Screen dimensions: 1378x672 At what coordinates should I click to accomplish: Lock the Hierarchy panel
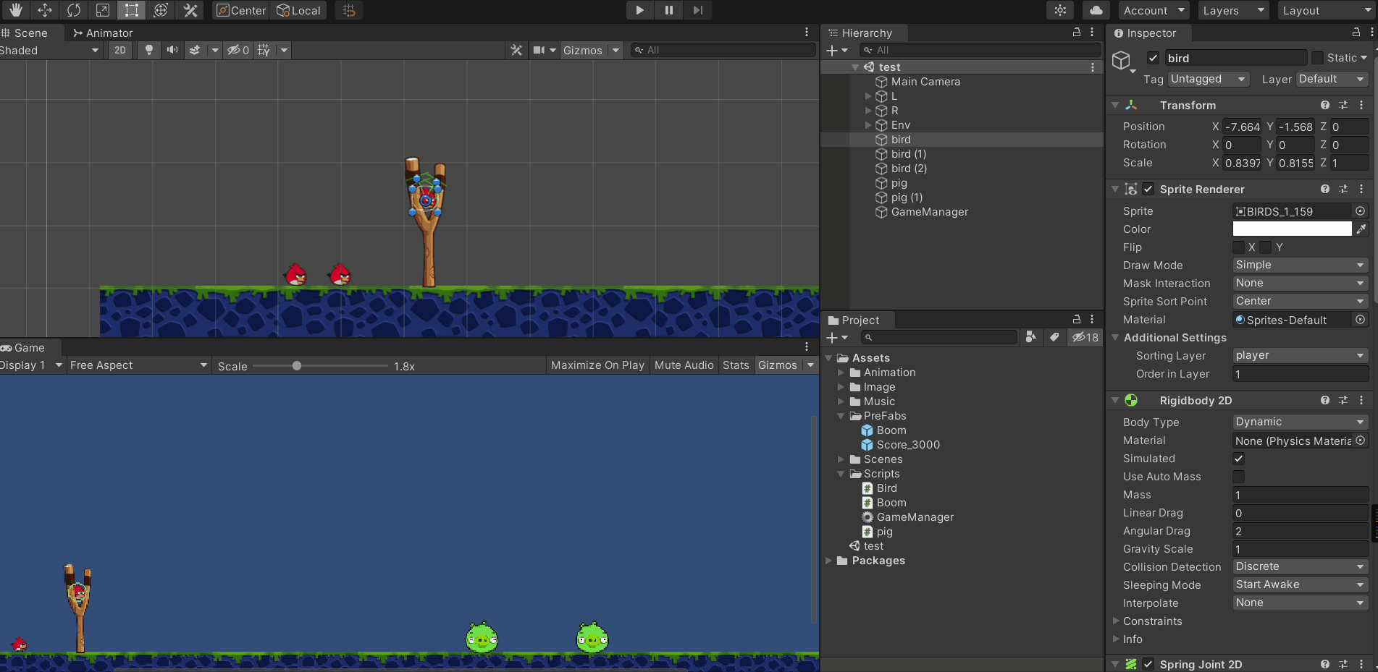click(x=1077, y=33)
